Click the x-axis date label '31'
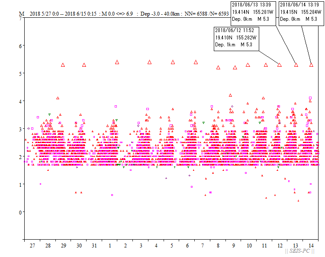Image resolution: width=325 pixels, height=257 pixels. point(94,246)
